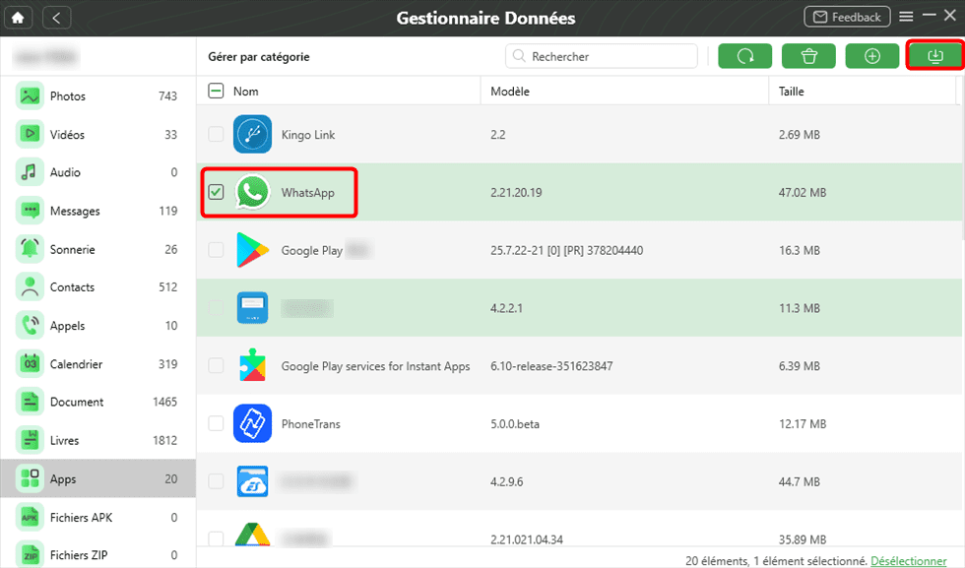The image size is (965, 568).
Task: Tick the Google Play services checkbox
Action: 216,366
